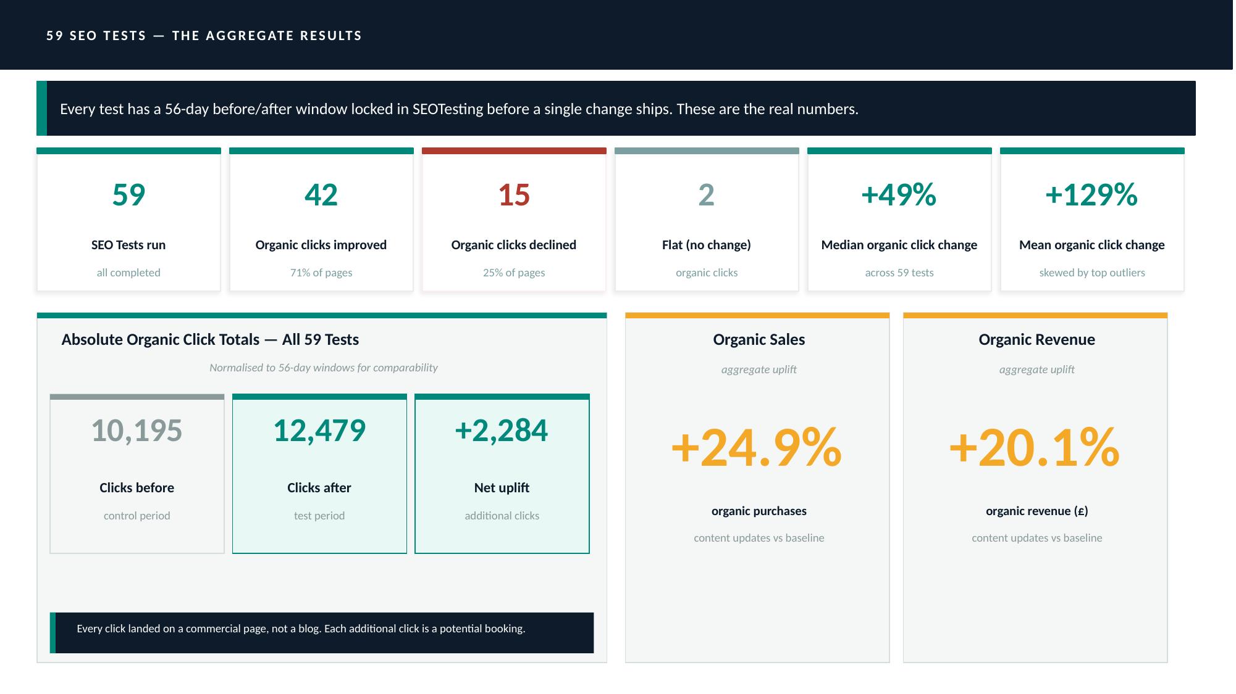Click the 'control period' caption
Viewport: 1236px width, 694px height.
(x=137, y=516)
